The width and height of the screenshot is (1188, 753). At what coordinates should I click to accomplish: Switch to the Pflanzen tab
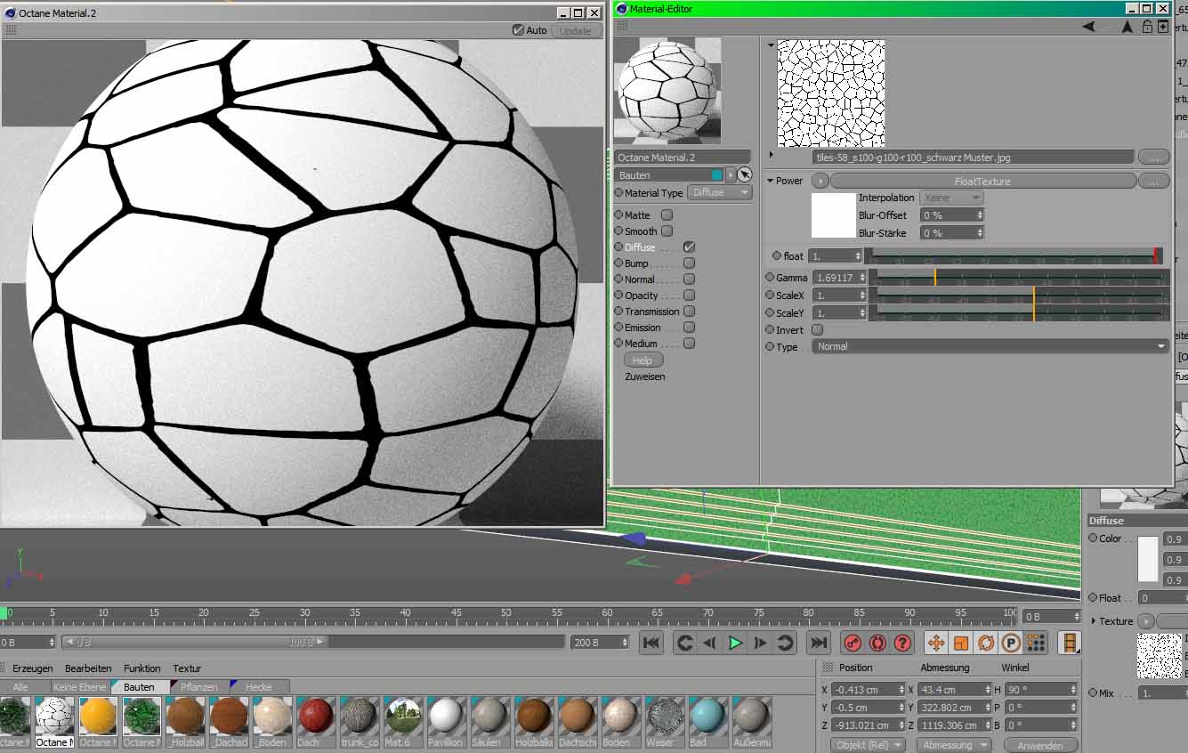pos(199,687)
